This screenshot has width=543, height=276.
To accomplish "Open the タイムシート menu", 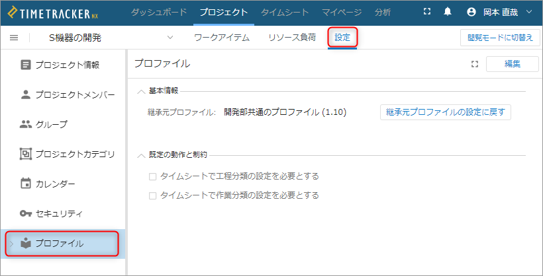I will tap(285, 13).
